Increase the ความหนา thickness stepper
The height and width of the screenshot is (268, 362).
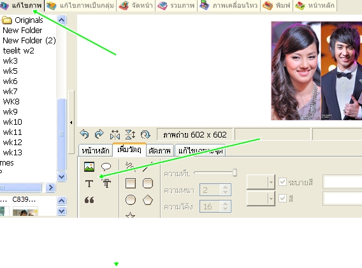point(225,187)
